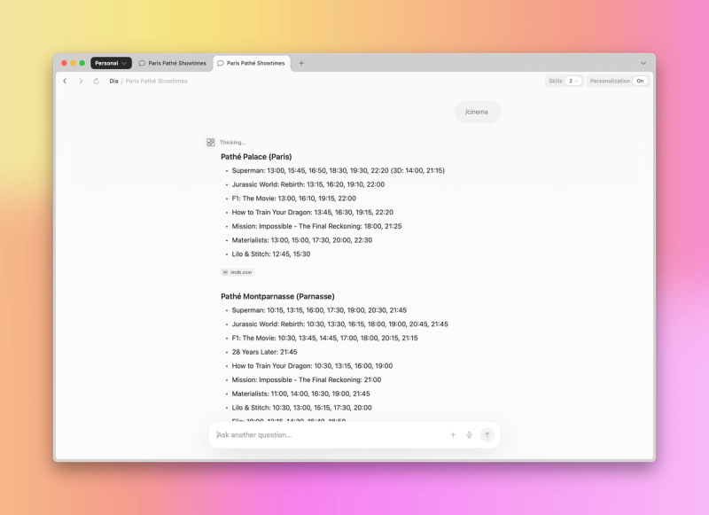Click chat bubble icon on active tab
Viewport: 709px width, 515px height.
pyautogui.click(x=221, y=63)
